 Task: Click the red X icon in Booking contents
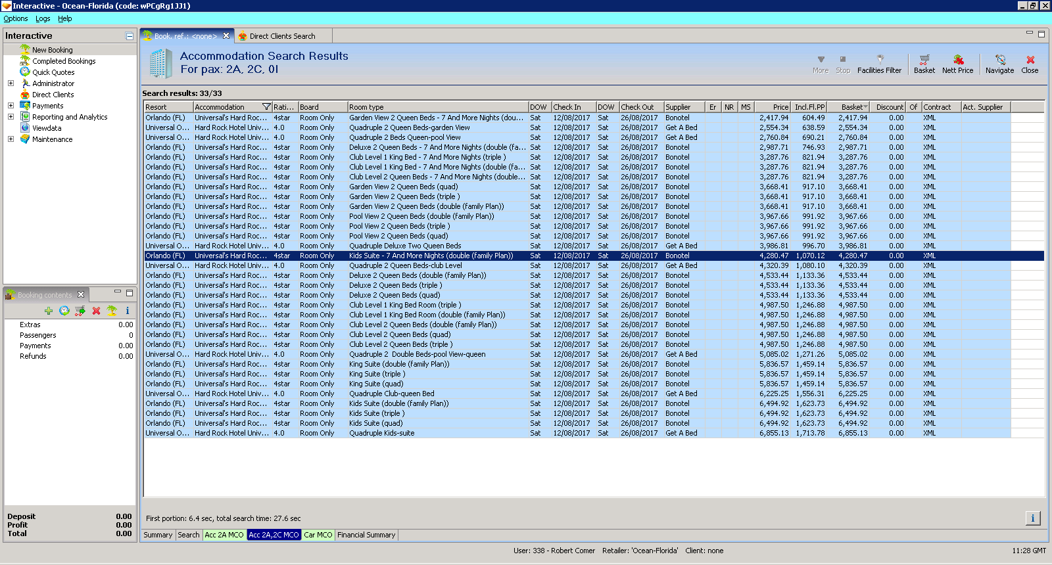pyautogui.click(x=96, y=311)
